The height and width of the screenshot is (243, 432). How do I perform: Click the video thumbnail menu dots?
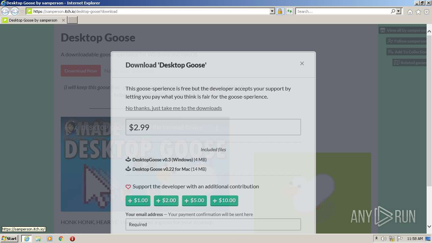[x=217, y=128]
